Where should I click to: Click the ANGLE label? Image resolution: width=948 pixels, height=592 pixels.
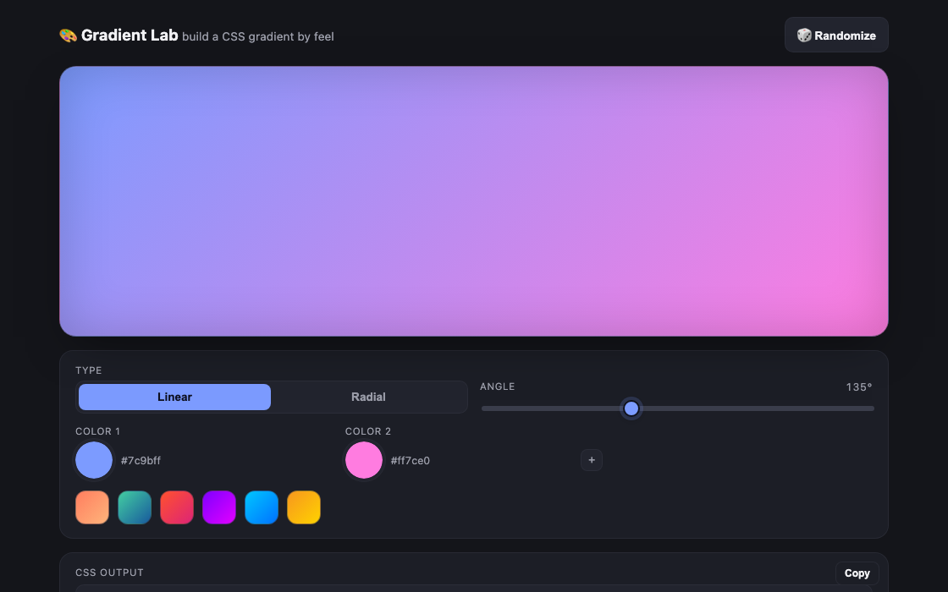click(497, 386)
